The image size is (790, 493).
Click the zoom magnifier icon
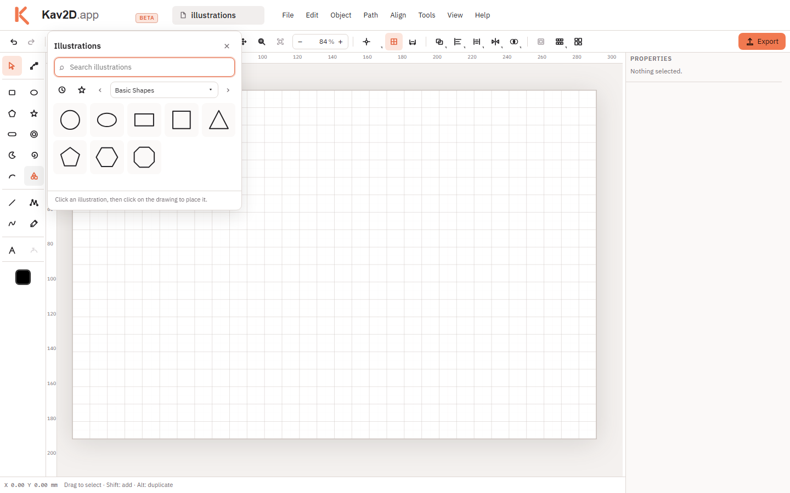point(262,42)
